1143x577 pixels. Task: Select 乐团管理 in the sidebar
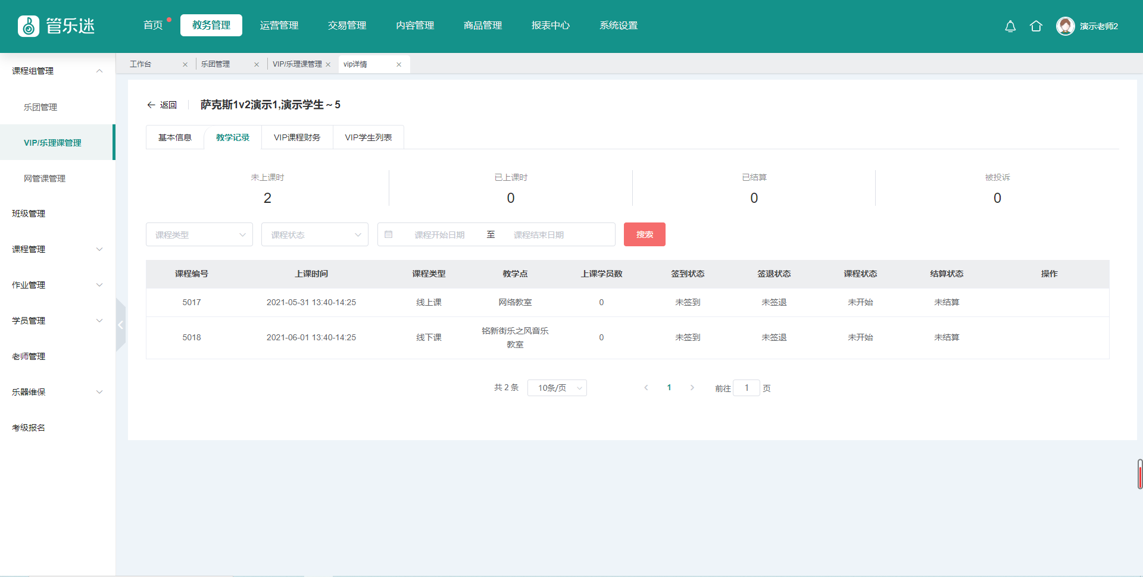click(x=40, y=107)
